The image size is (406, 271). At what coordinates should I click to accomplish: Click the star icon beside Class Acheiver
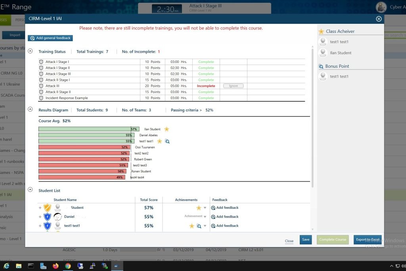tap(321, 31)
